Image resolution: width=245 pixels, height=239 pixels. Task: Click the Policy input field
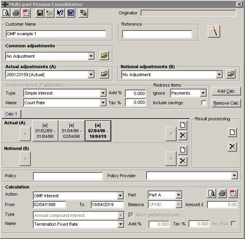pyautogui.click(x=68, y=176)
